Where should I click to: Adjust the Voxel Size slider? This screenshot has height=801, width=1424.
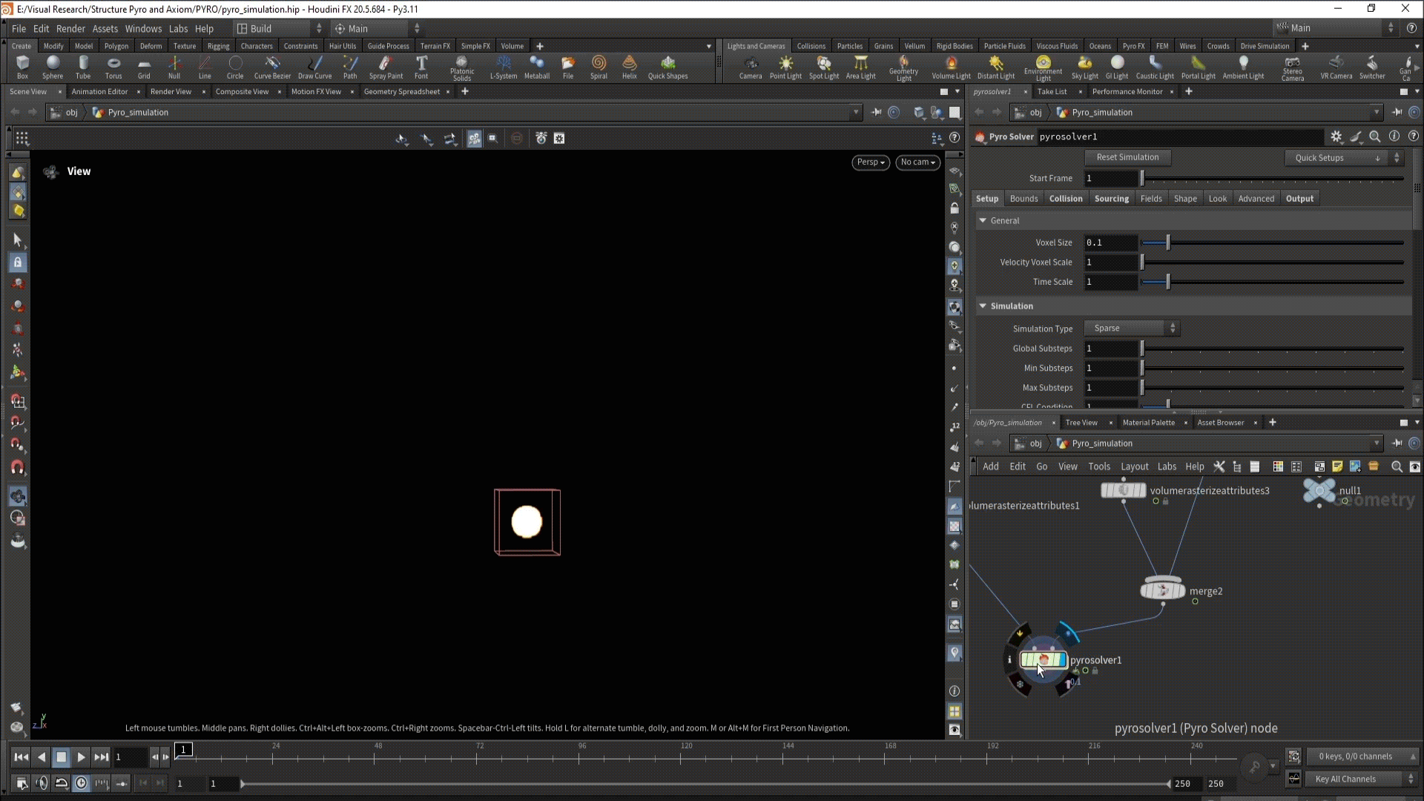1167,243
